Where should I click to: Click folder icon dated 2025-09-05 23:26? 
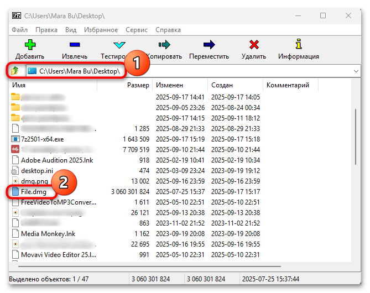tap(15, 107)
